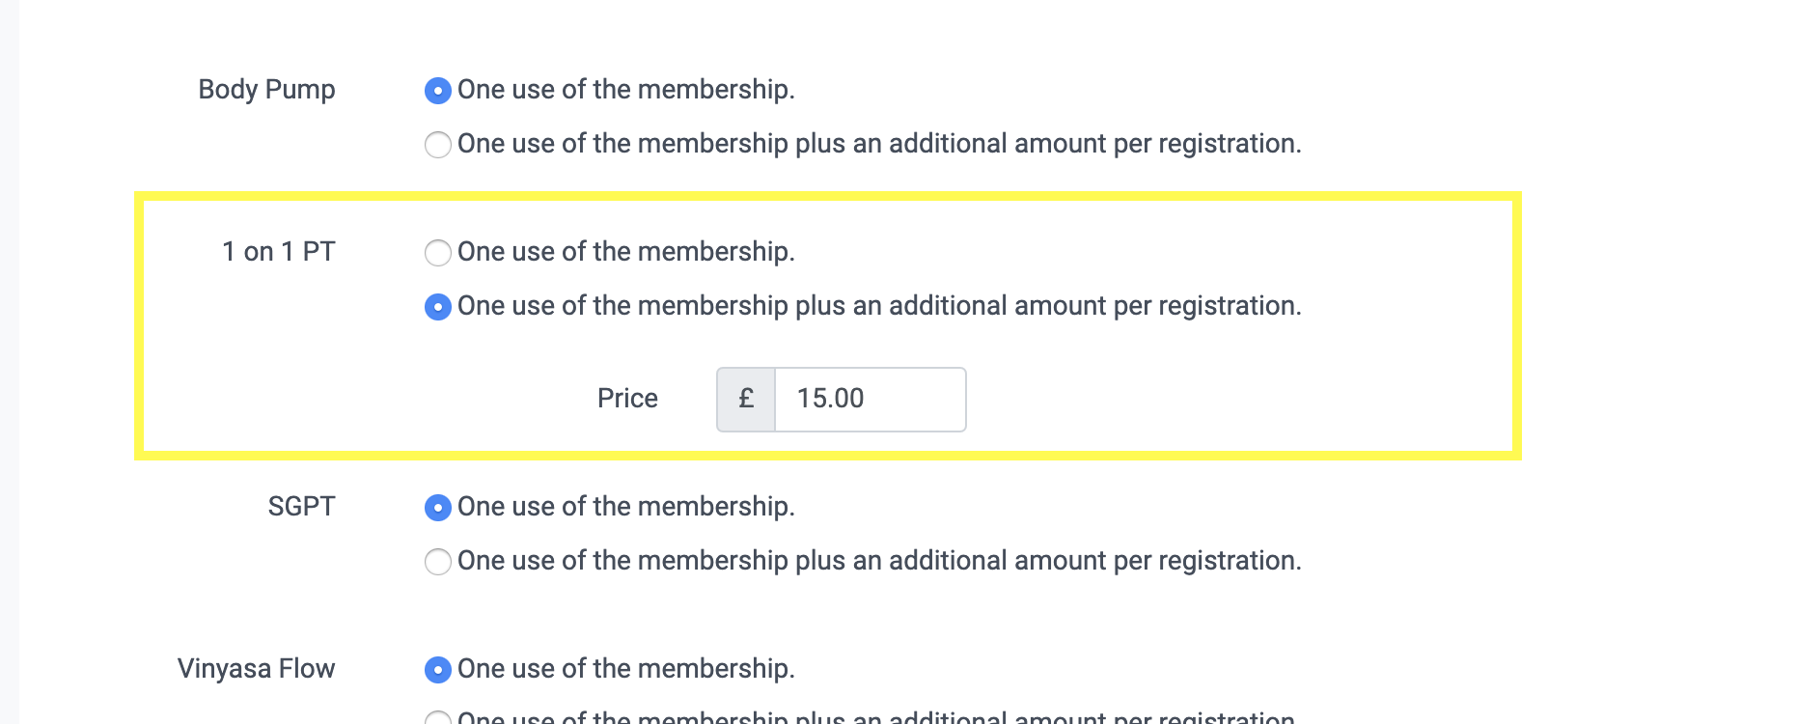Enable additional amount radio for SGPT

(x=438, y=562)
